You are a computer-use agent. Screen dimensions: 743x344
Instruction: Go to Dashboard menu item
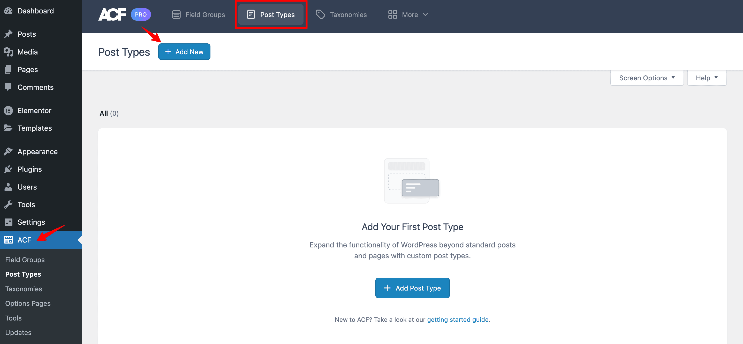click(x=41, y=11)
